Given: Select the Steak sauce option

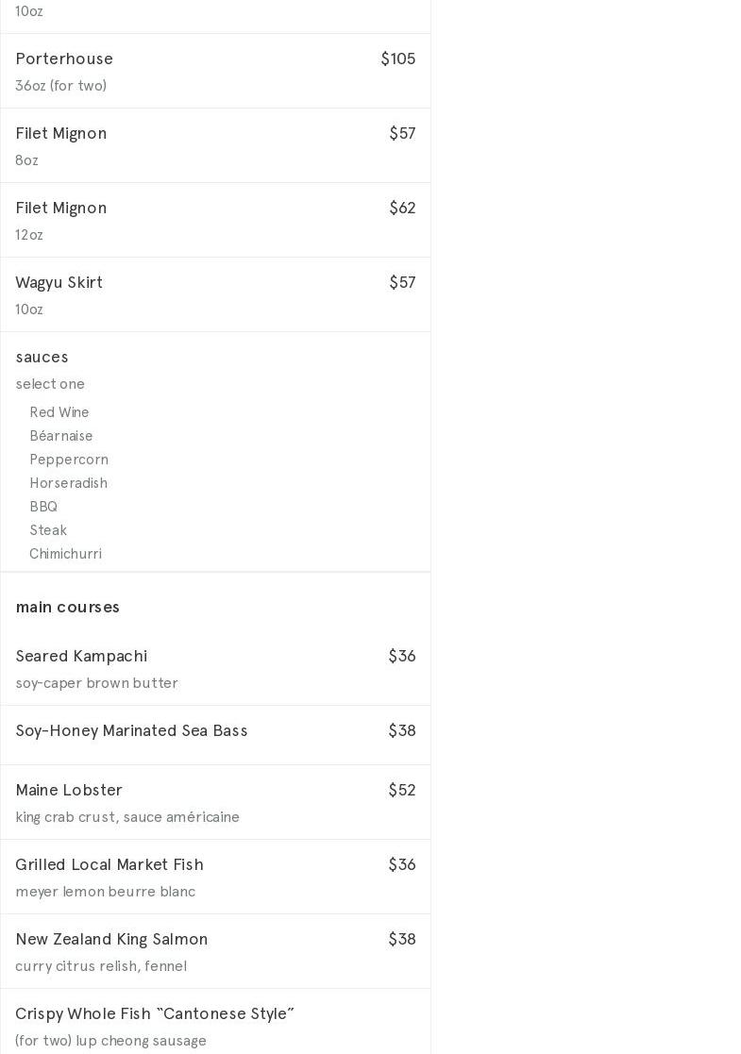Looking at the screenshot, I should click(x=48, y=530).
